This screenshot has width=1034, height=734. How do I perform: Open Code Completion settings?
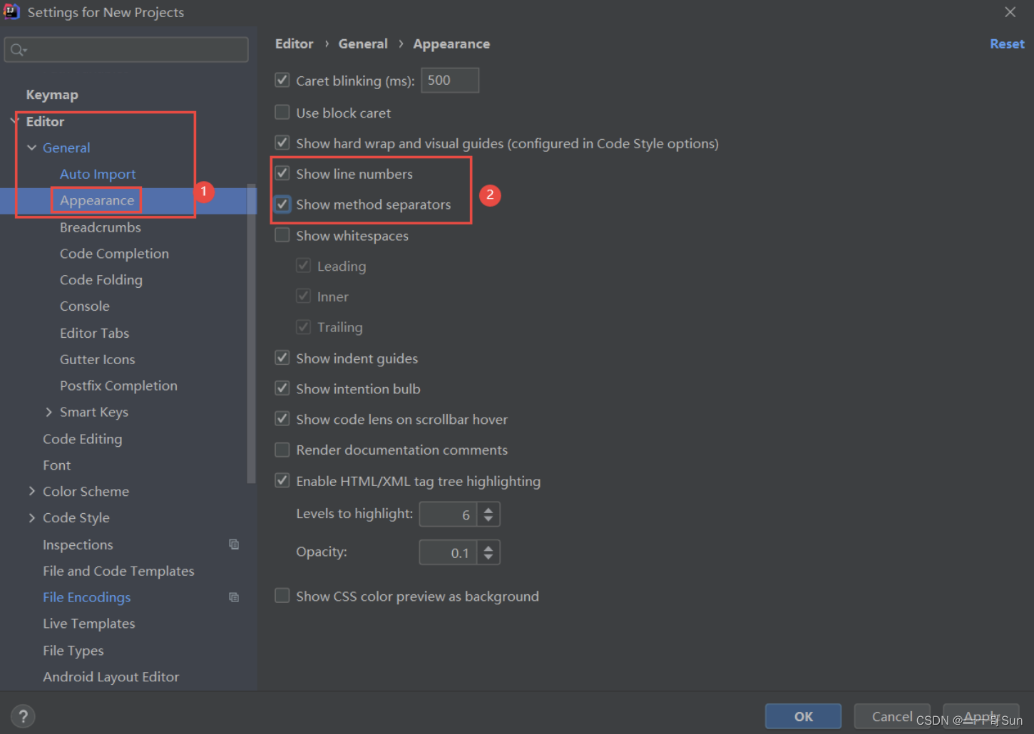[x=114, y=254]
